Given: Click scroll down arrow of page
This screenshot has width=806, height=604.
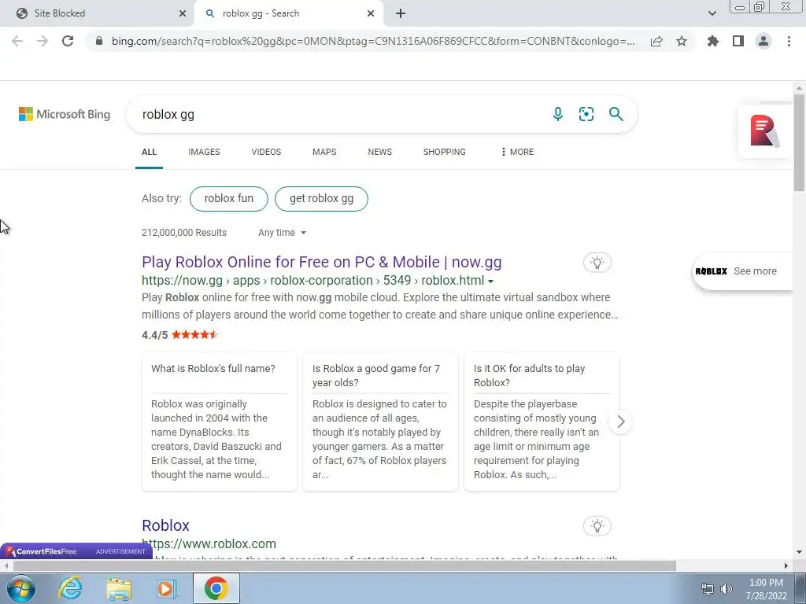Looking at the screenshot, I should coord(799,552).
